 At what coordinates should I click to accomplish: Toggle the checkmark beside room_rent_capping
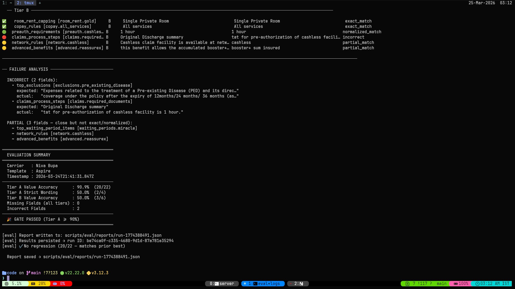pos(4,21)
